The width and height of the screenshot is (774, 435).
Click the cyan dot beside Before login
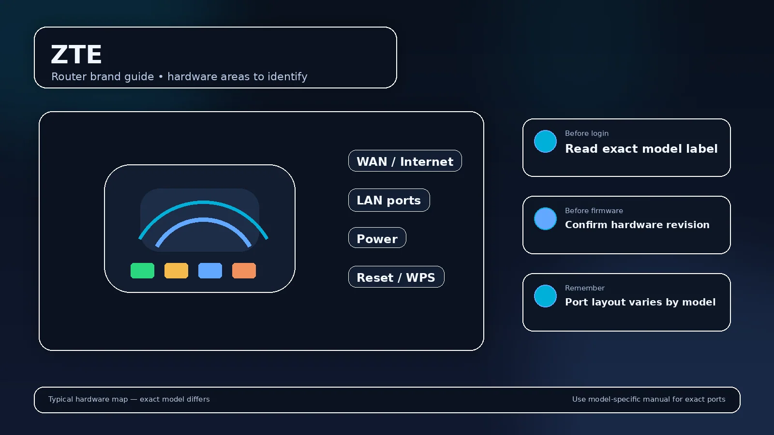[x=545, y=141]
